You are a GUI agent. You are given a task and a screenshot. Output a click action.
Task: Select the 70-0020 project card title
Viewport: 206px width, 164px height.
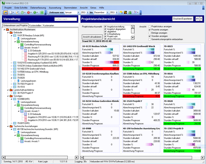(x=168, y=101)
